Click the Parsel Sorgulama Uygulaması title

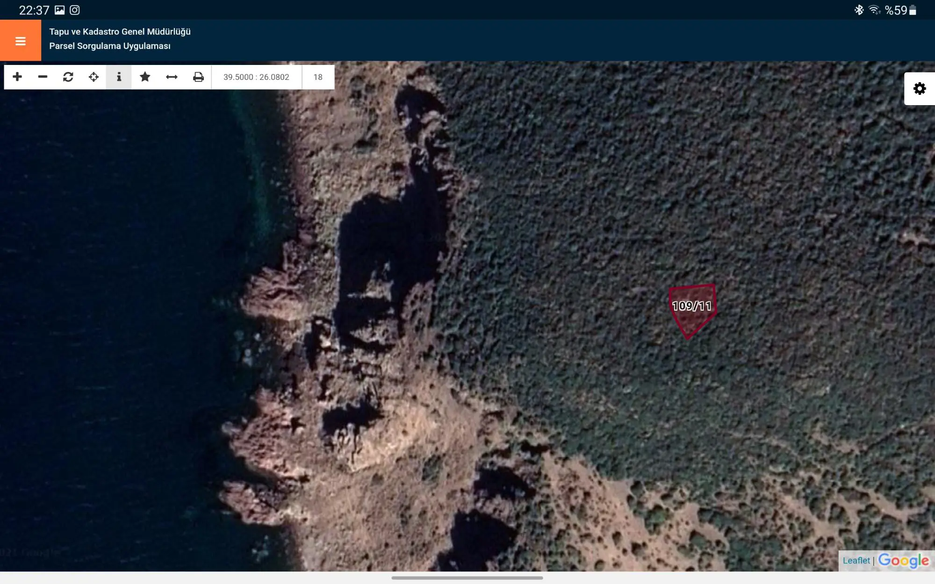[110, 46]
